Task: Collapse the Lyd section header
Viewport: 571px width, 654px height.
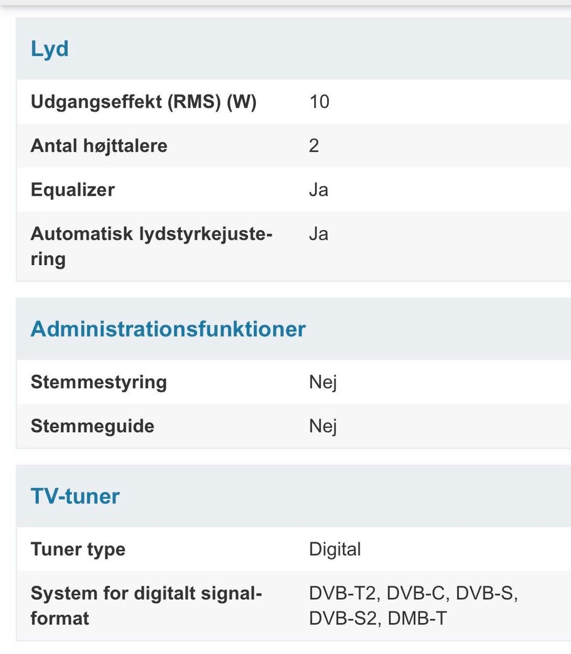Action: coord(50,49)
